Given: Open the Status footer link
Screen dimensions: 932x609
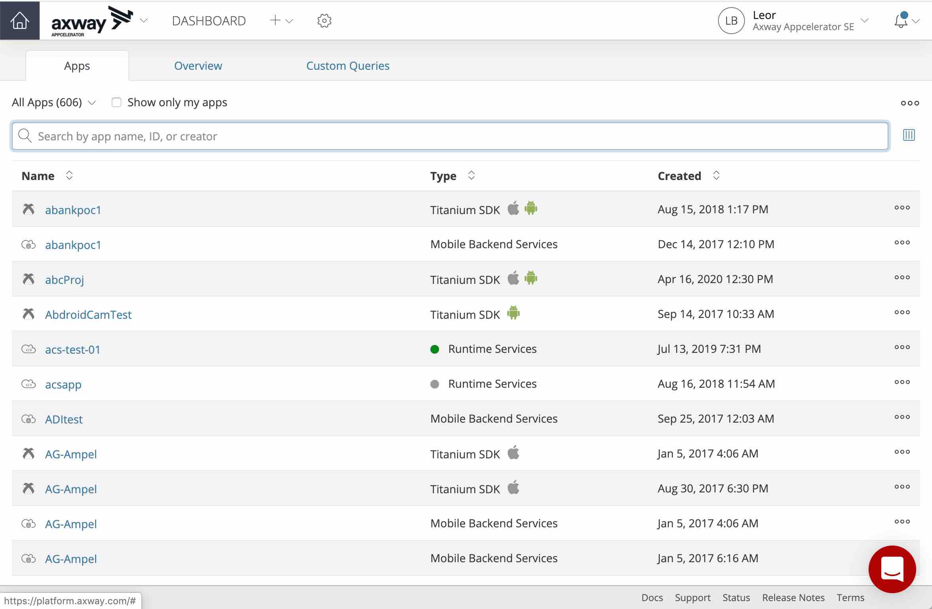Looking at the screenshot, I should point(736,598).
